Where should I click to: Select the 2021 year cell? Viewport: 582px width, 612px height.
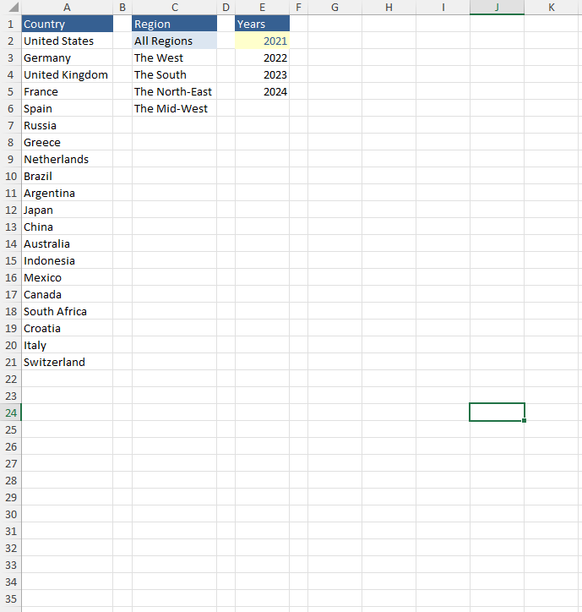262,41
